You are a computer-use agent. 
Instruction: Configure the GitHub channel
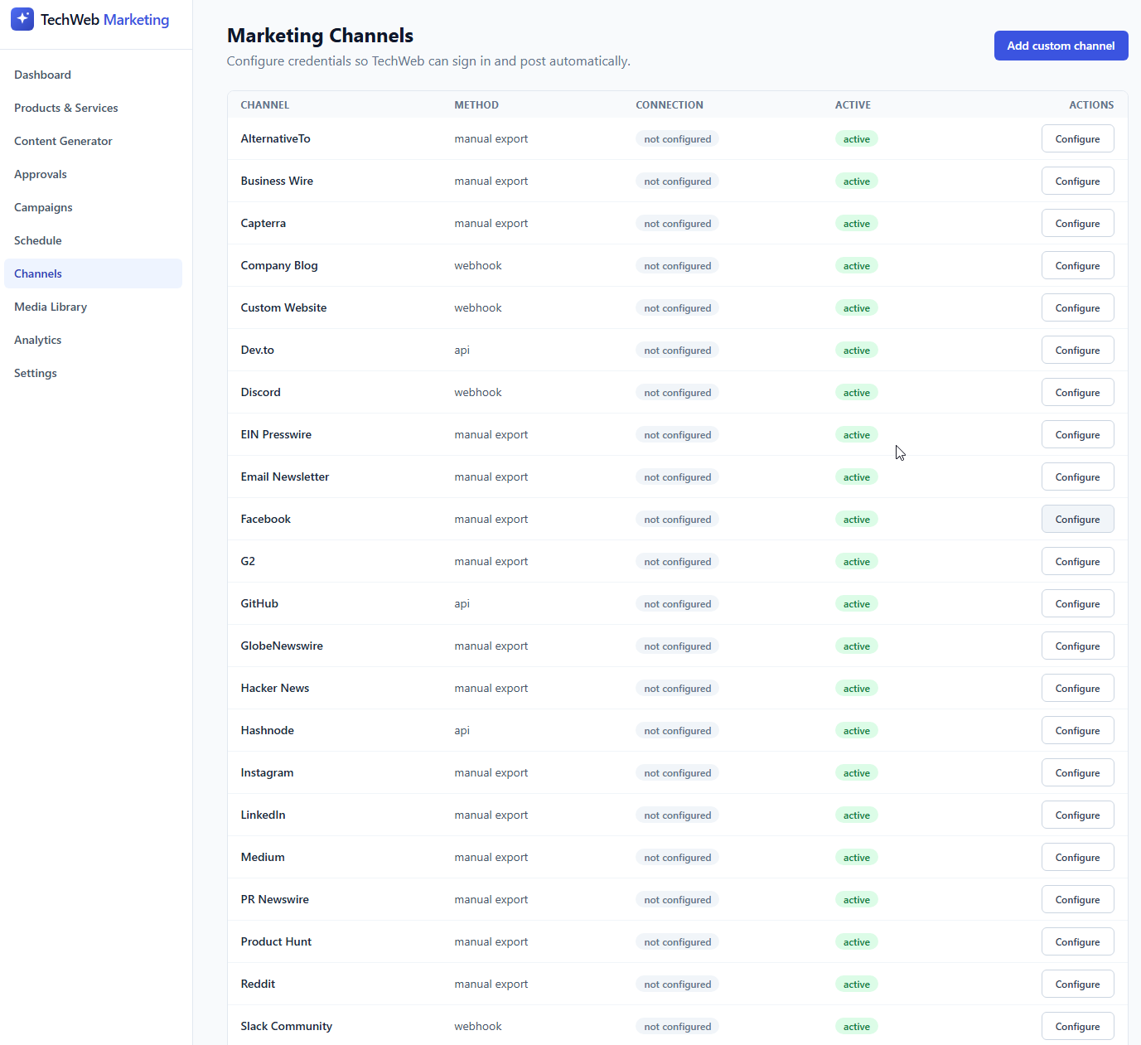pyautogui.click(x=1077, y=604)
